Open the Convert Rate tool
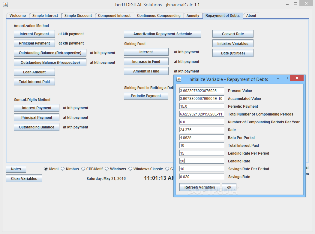Viewport: 315px width, 234px height. (233, 34)
